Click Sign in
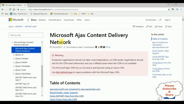 pyautogui.click(x=167, y=20)
